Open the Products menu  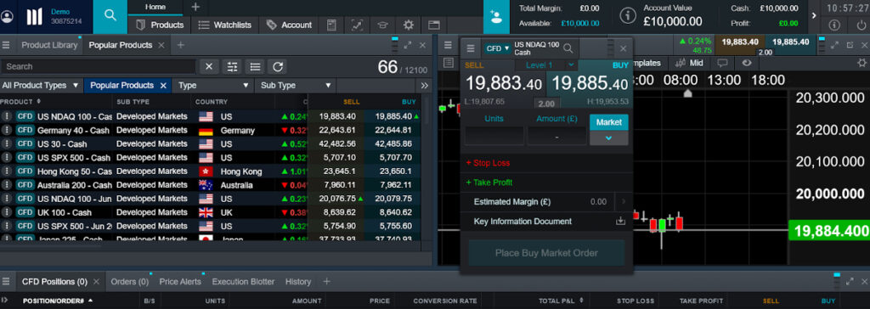click(160, 25)
